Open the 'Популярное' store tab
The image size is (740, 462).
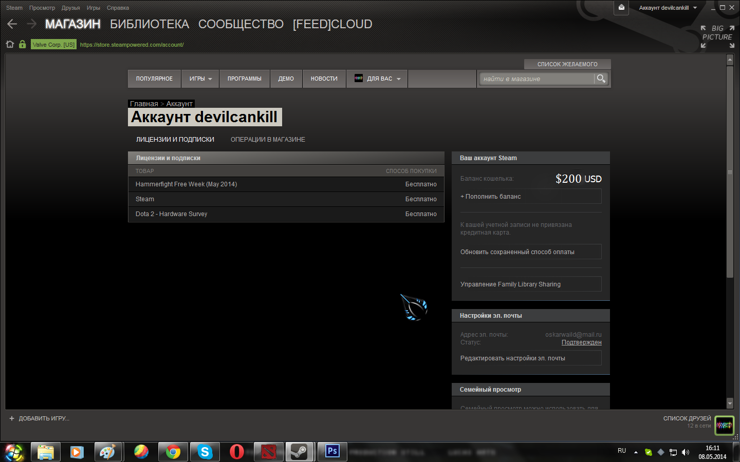coord(154,79)
